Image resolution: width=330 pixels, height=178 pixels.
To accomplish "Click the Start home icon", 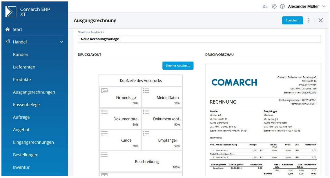I will [8, 29].
